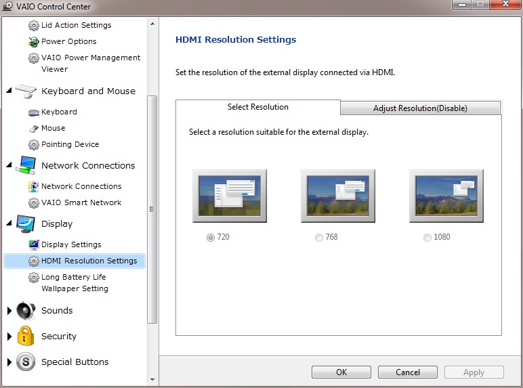
Task: Select the 1080 resolution radio button
Action: click(x=427, y=238)
